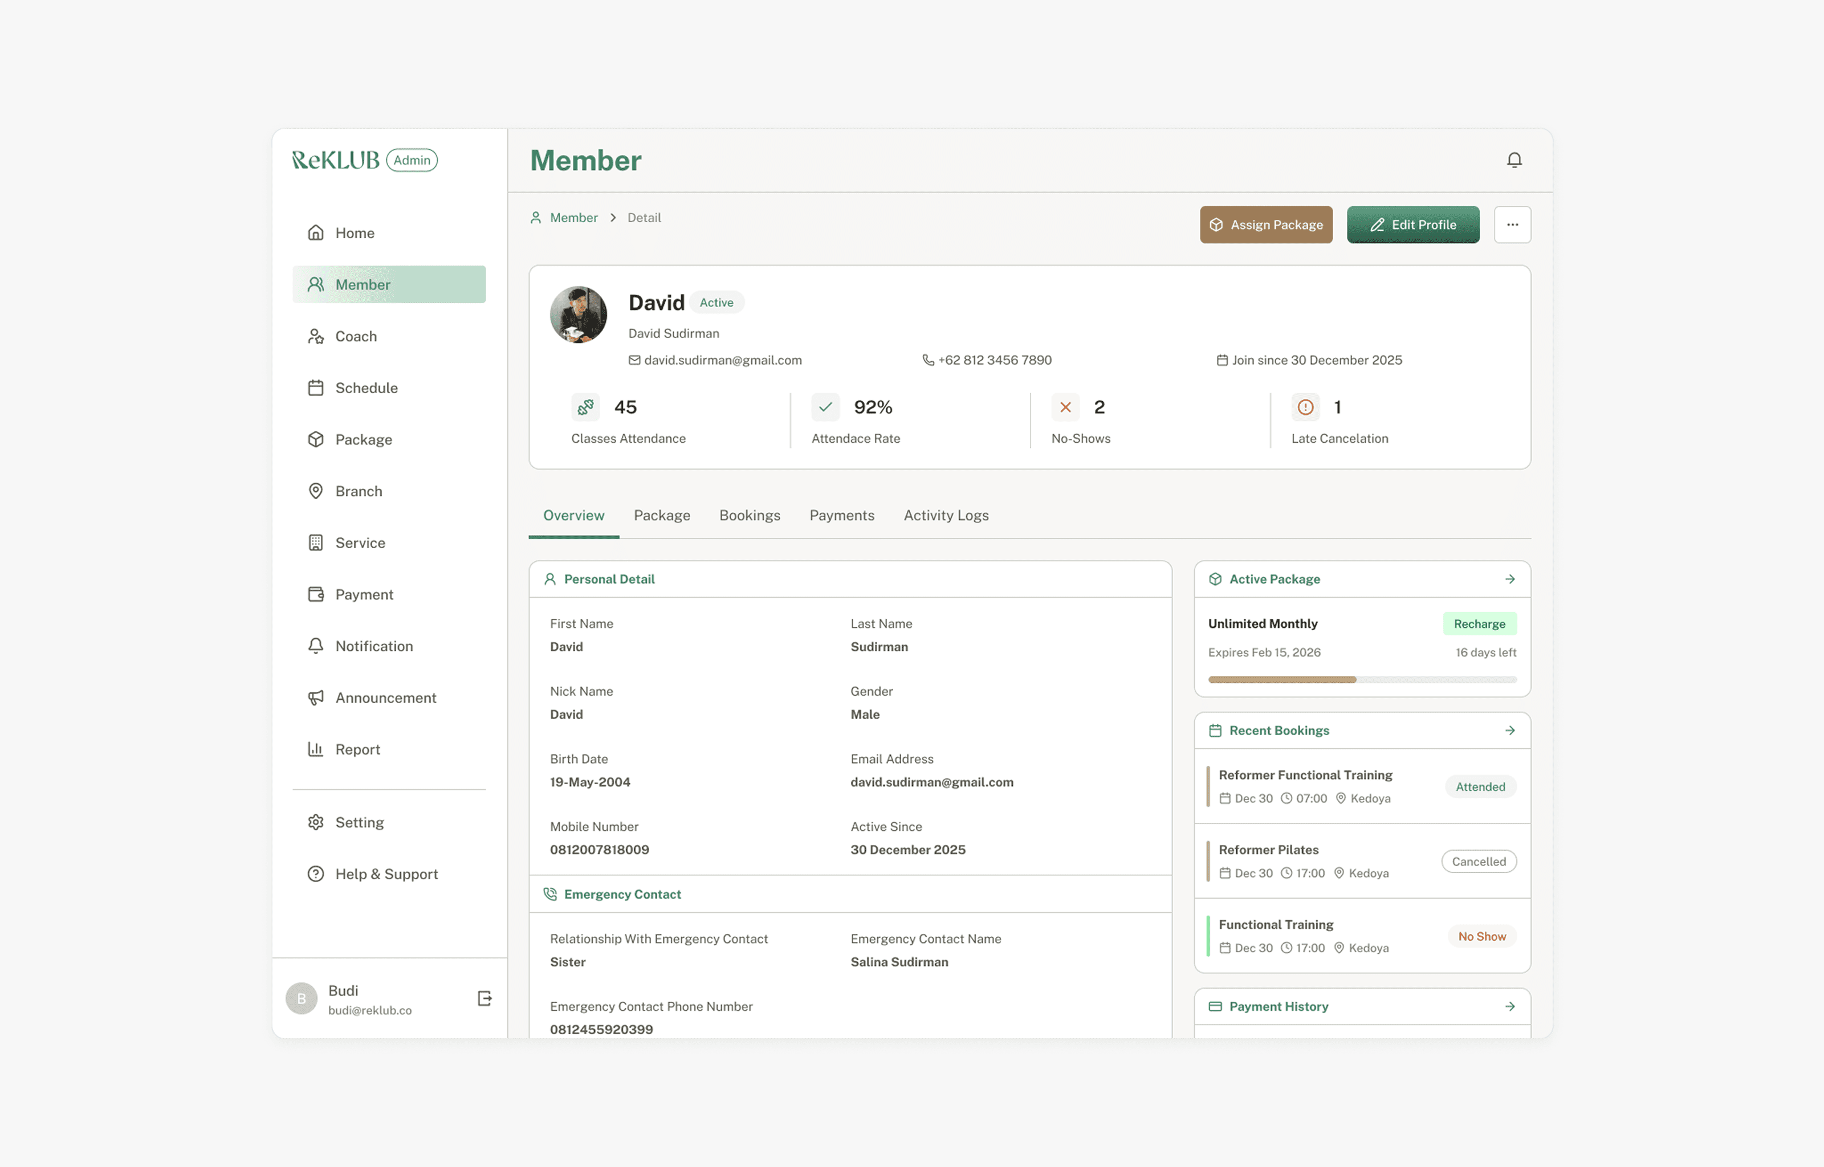Expand Payment History via arrow icon
This screenshot has width=1824, height=1167.
click(x=1509, y=1006)
